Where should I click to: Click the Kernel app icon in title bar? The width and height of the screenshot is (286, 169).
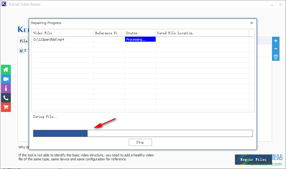point(4,4)
